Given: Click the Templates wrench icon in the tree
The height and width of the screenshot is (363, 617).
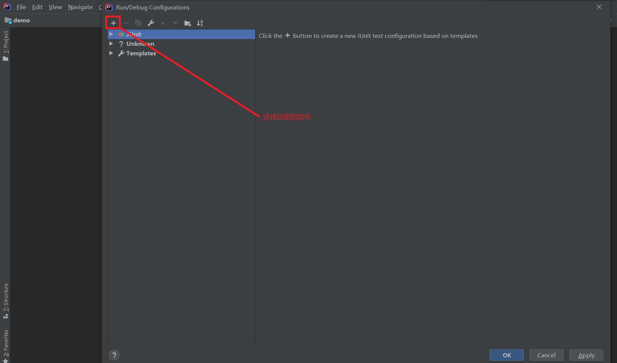Looking at the screenshot, I should (x=121, y=53).
